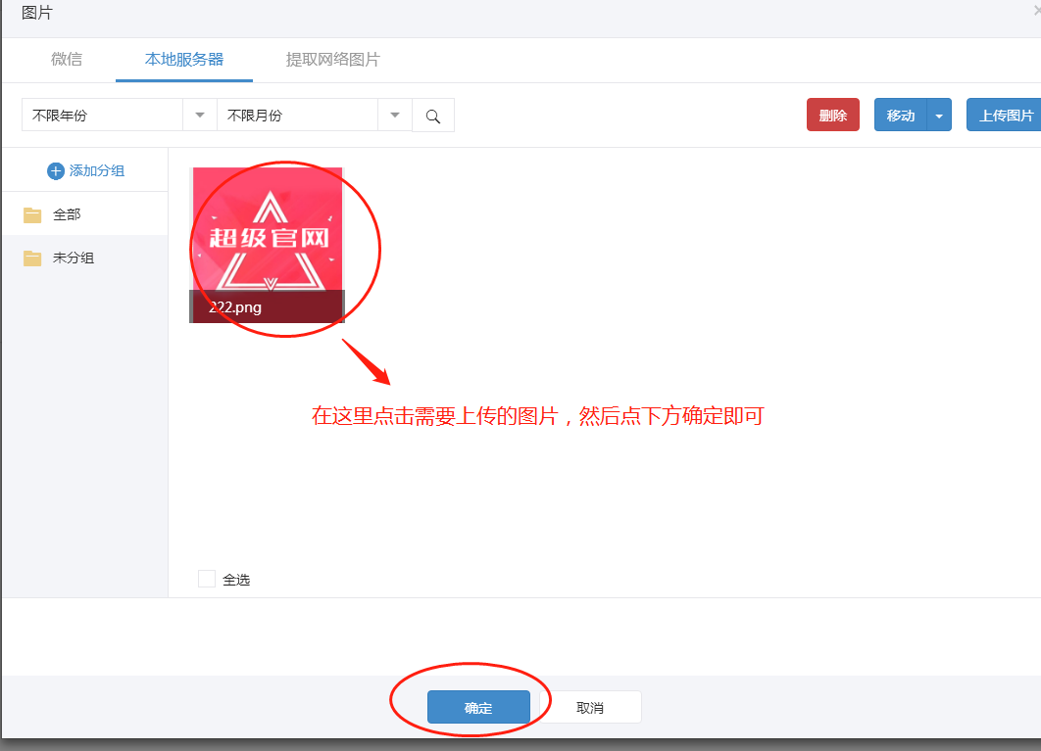
Task: Click the 移动 button
Action: click(x=900, y=116)
